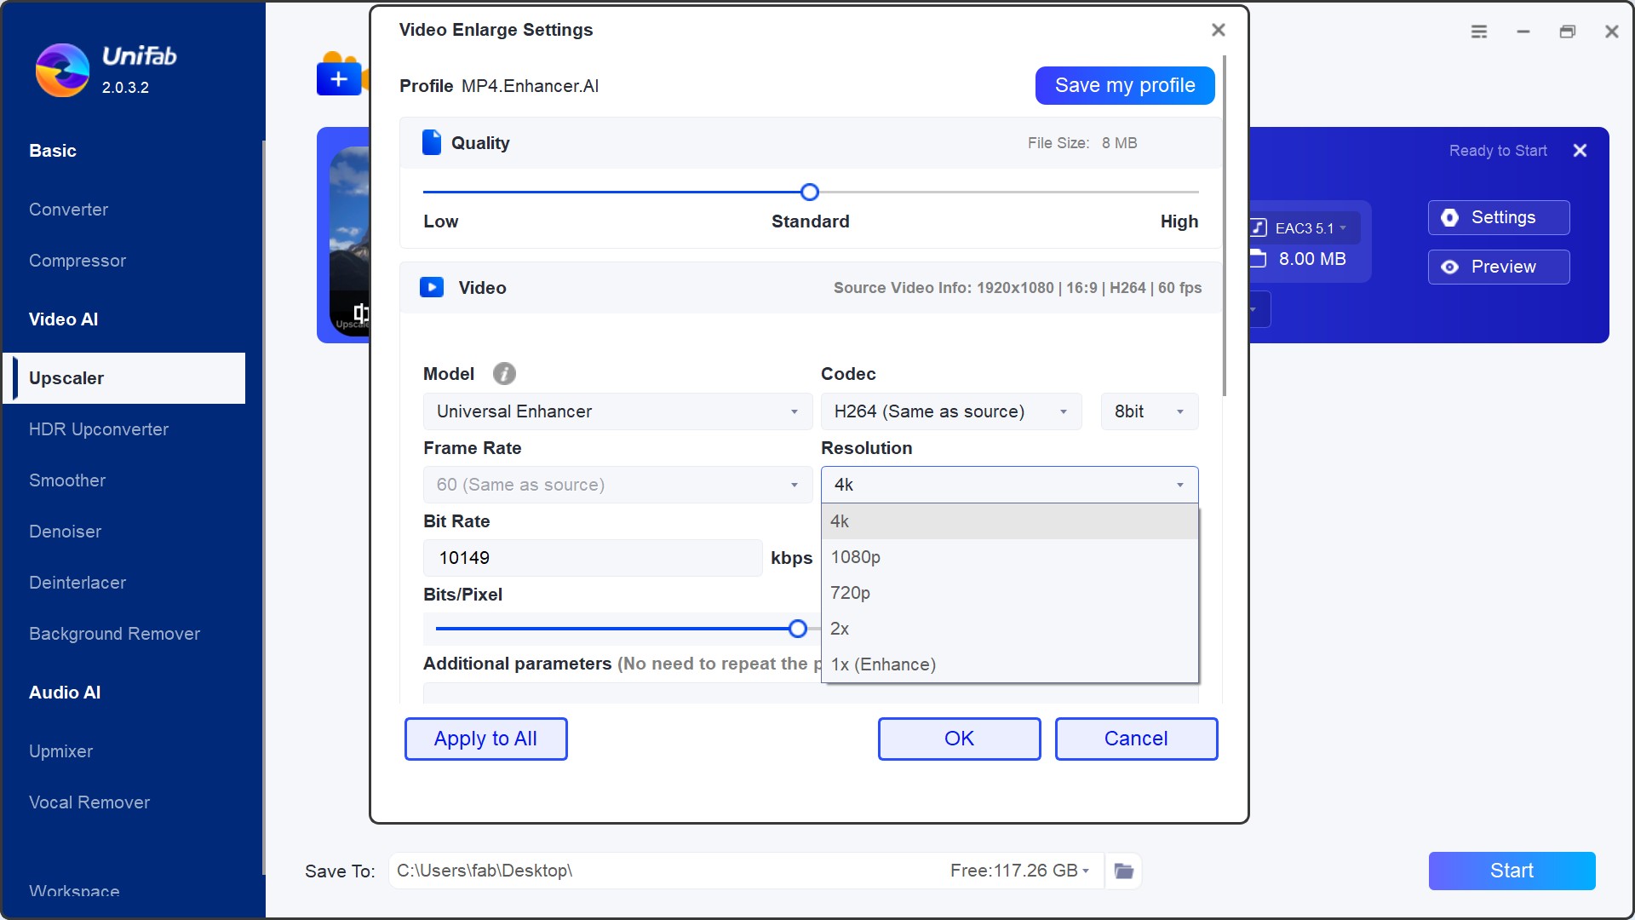Click the Settings gear button
This screenshot has height=920, width=1635.
[1499, 217]
